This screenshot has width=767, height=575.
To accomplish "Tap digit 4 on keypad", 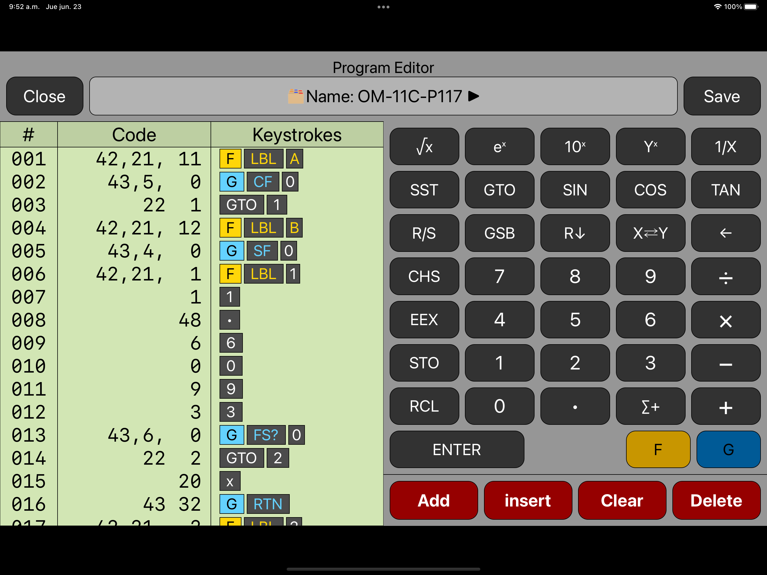I will point(499,320).
